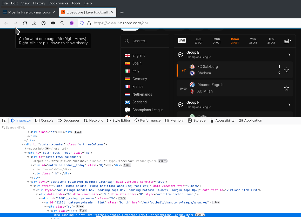Switch to the Application tab
Viewport: 301px width, 219px height.
tap(250, 121)
